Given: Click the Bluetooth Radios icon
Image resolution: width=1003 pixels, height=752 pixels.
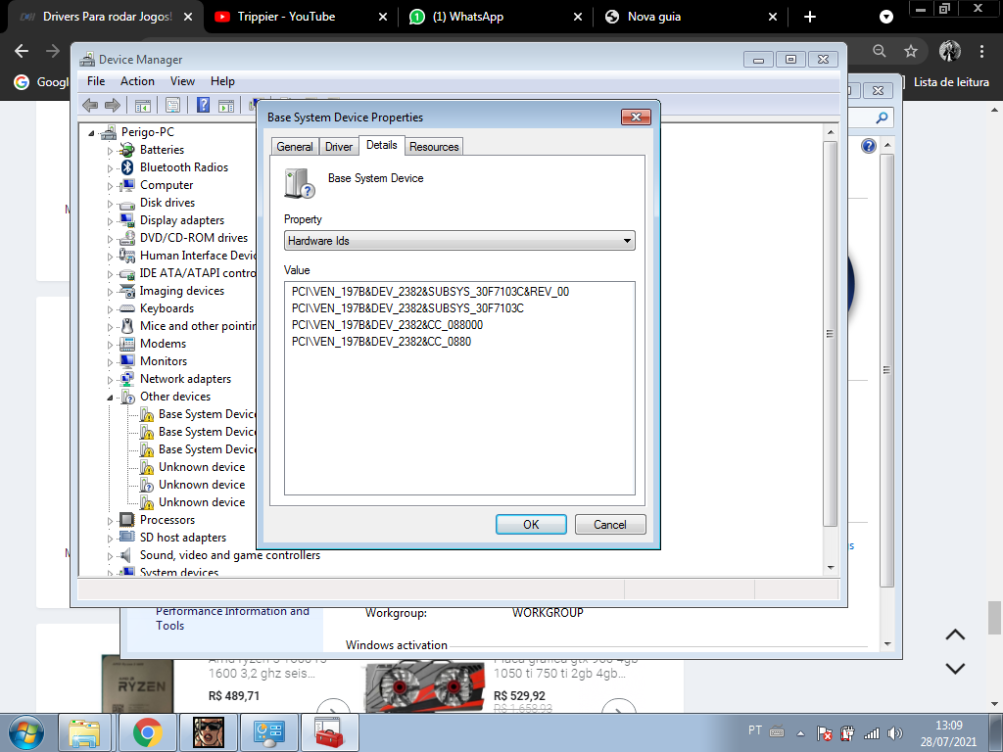Looking at the screenshot, I should click(127, 166).
